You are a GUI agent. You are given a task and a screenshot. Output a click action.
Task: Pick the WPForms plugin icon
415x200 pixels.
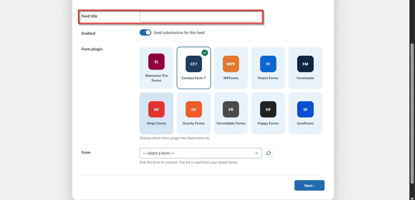(x=231, y=64)
